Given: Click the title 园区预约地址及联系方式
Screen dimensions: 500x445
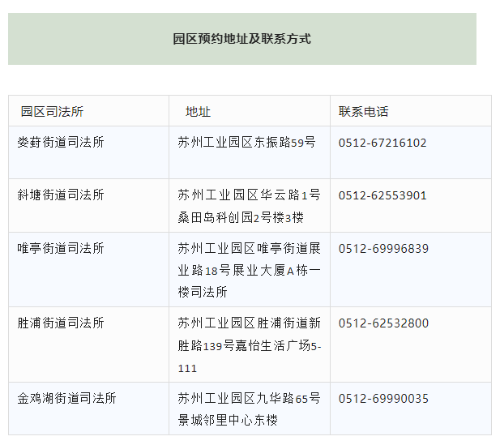Looking at the screenshot, I should pos(241,39).
